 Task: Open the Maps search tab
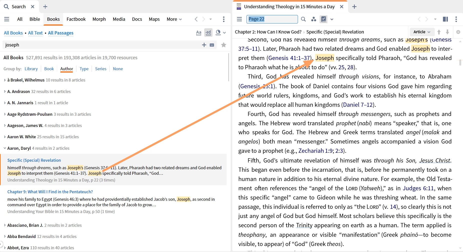154,19
